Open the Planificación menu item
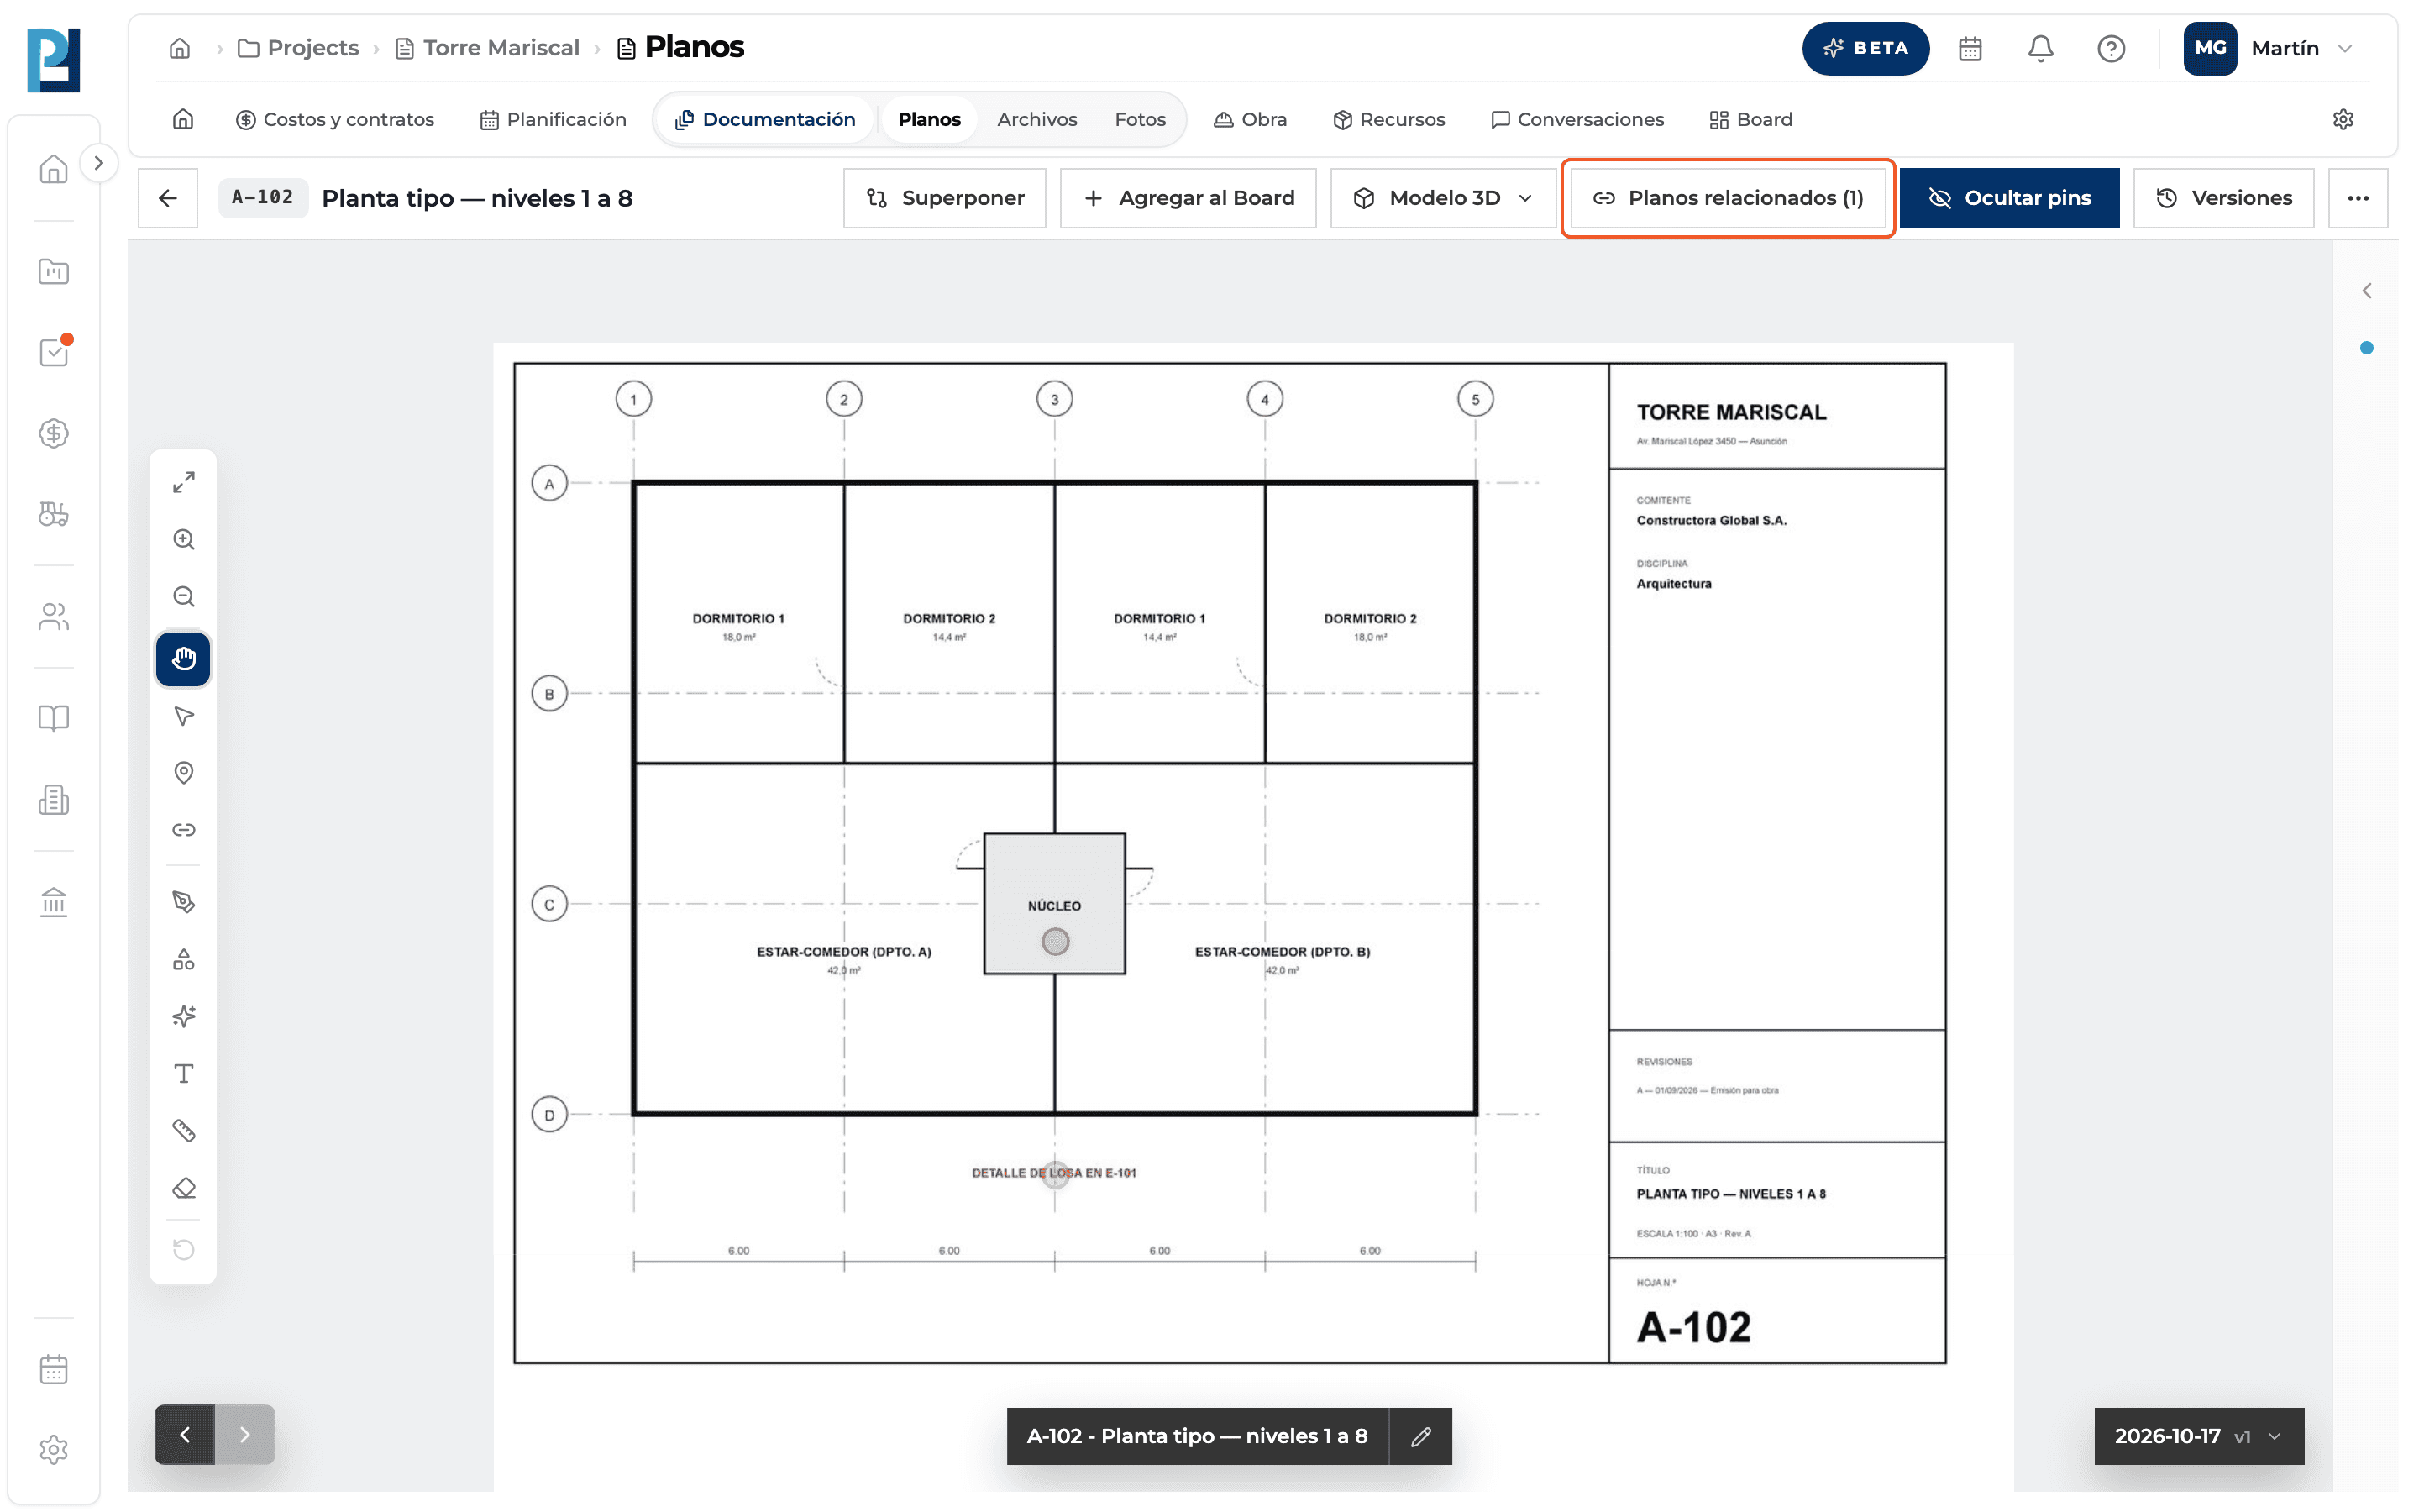The image size is (2419, 1512). [x=553, y=119]
